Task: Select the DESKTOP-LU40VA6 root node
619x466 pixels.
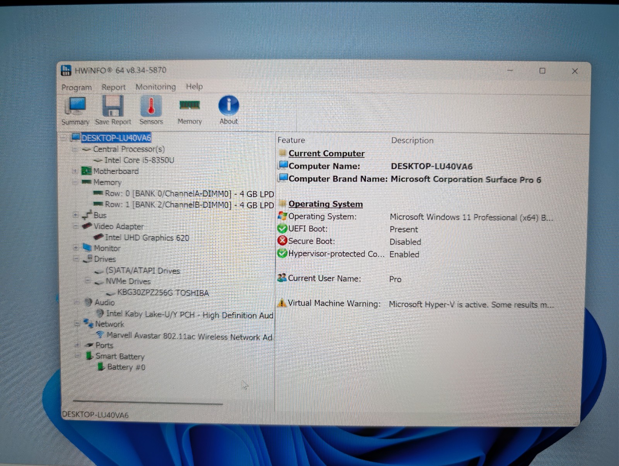Action: click(116, 138)
